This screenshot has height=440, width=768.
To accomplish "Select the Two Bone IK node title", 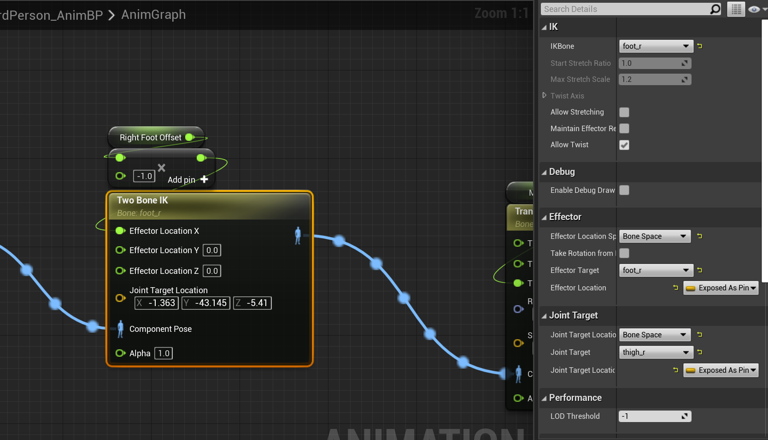I will click(x=142, y=200).
